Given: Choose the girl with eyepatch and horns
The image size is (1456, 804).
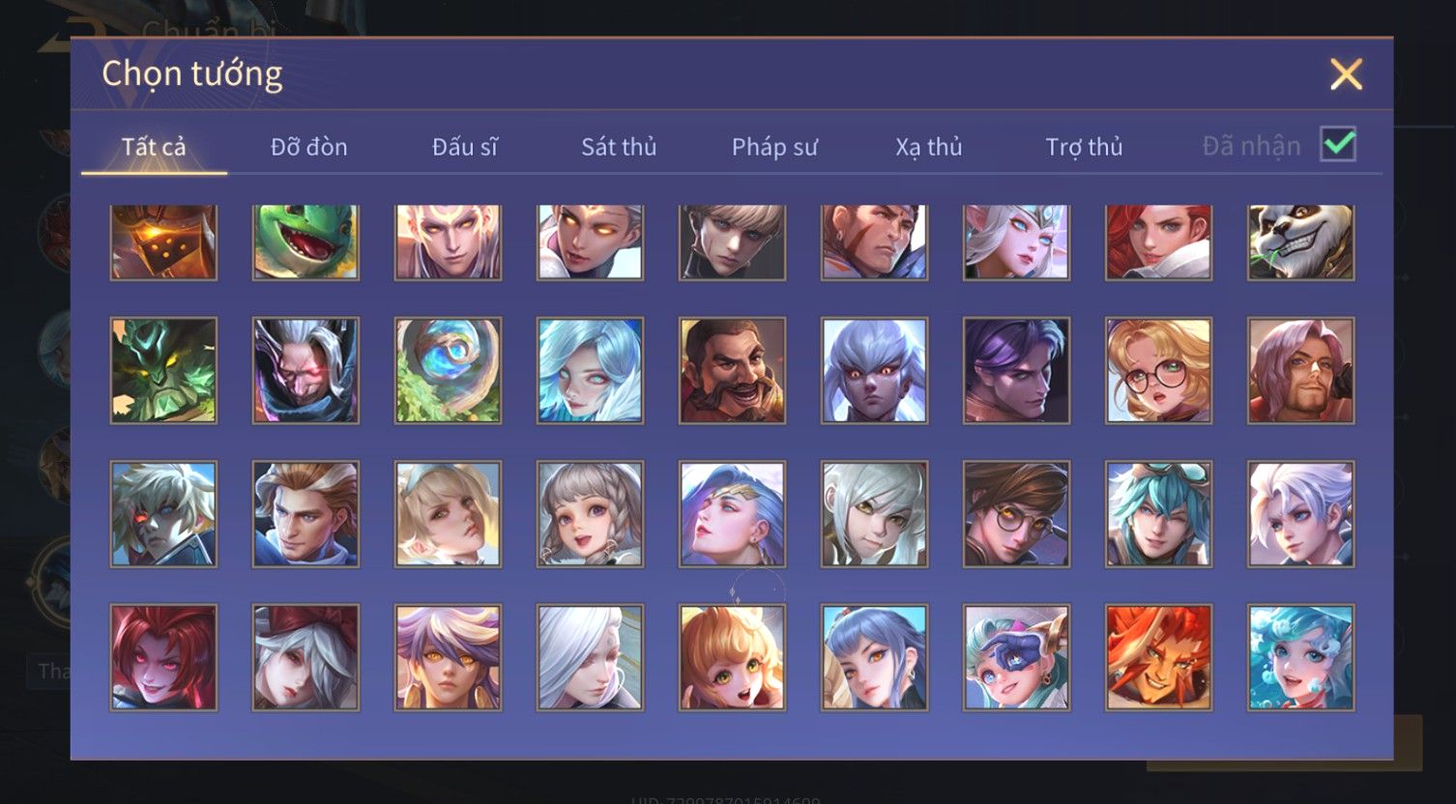Looking at the screenshot, I should (x=1016, y=658).
